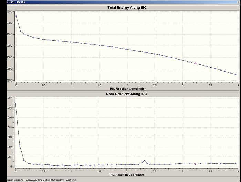This screenshot has width=241, height=182.
Task: Select the highlighted pink point on energy curve
Action: tap(195, 63)
